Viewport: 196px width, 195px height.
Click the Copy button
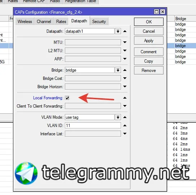(x=149, y=61)
